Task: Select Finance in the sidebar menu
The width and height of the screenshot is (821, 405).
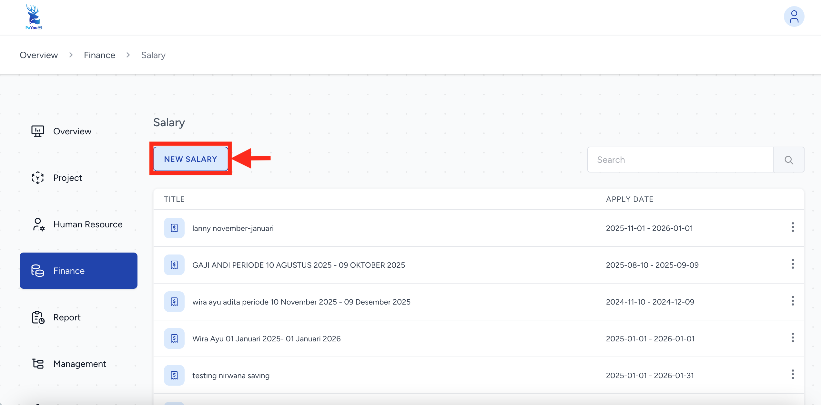Action: coord(78,271)
